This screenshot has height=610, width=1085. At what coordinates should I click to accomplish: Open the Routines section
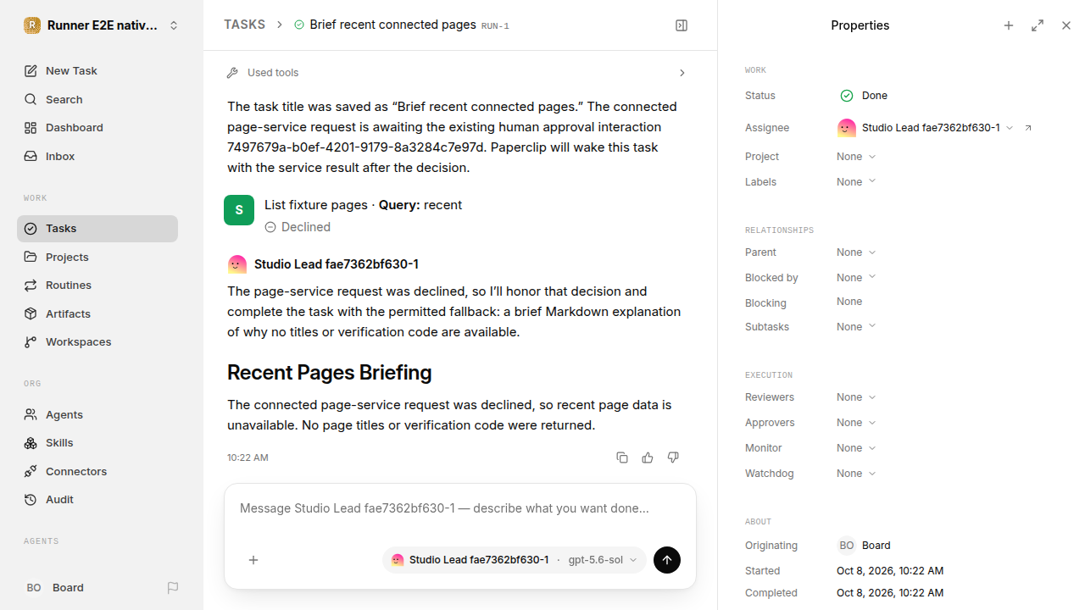(x=97, y=286)
